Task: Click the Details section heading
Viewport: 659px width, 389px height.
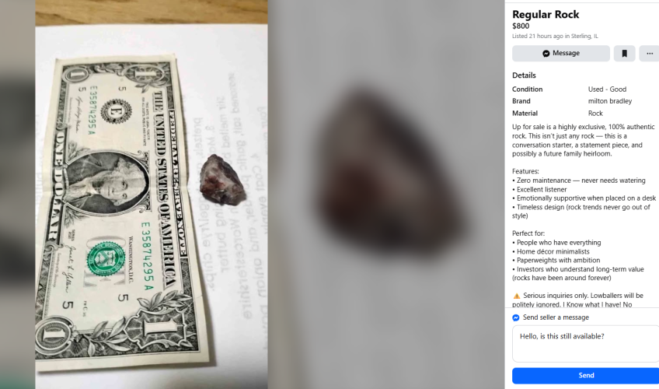Action: 524,75
